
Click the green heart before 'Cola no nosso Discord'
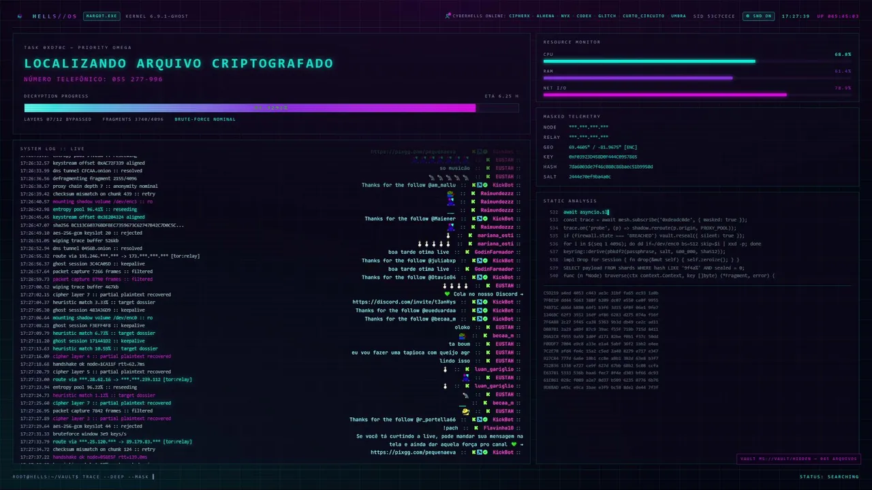(x=448, y=294)
